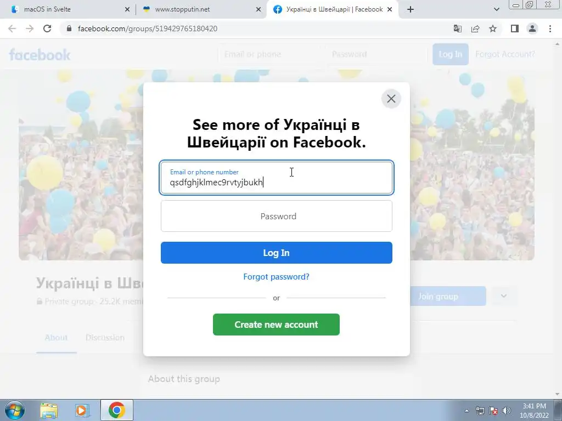Click the scrollbar down arrow
Image resolution: width=562 pixels, height=421 pixels.
[558, 394]
